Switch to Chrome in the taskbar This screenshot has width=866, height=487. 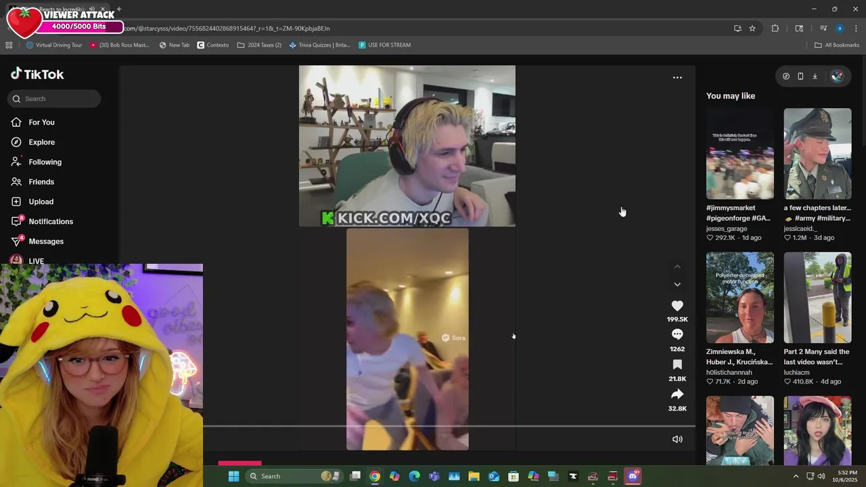point(375,476)
